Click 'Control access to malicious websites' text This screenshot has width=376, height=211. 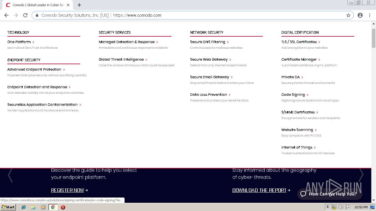[216, 48]
